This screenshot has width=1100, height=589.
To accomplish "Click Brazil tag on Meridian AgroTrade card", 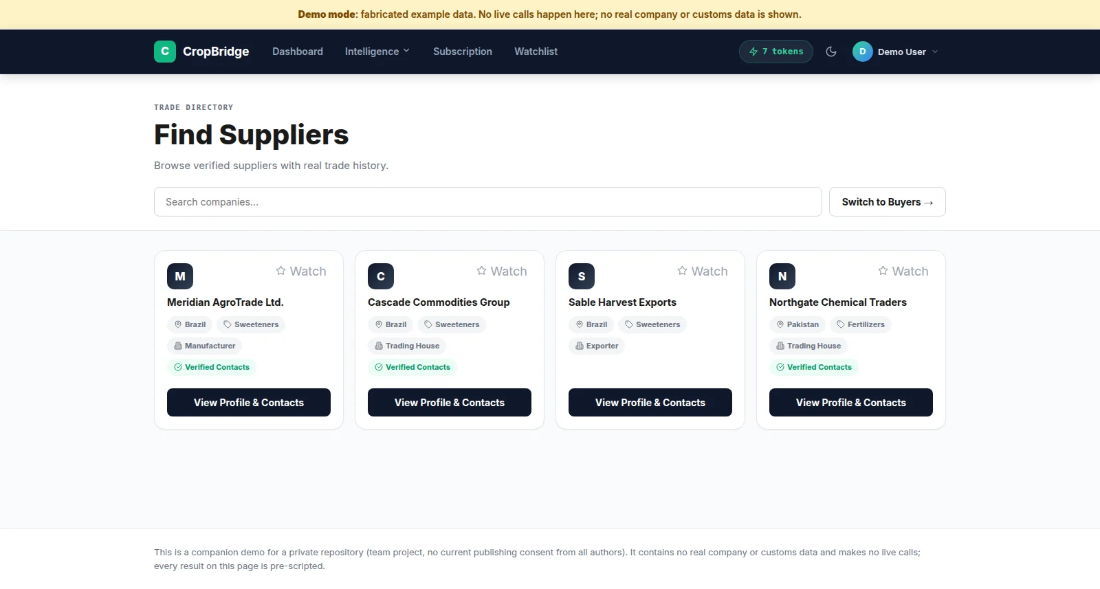I will [190, 324].
